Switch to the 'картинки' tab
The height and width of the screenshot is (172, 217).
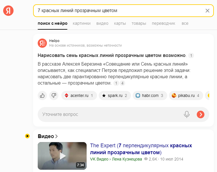(x=82, y=23)
